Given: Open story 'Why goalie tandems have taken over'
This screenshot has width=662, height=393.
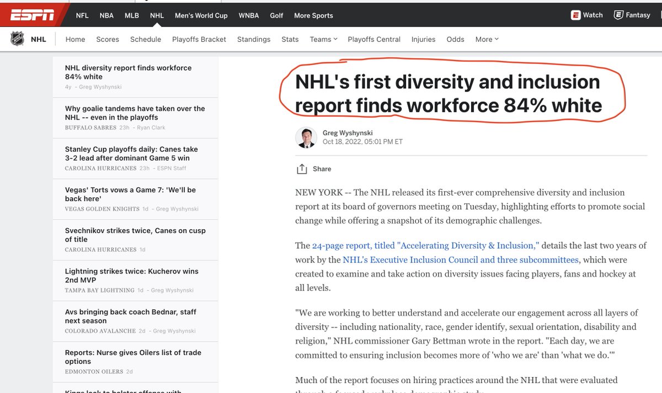Looking at the screenshot, I should tap(135, 113).
